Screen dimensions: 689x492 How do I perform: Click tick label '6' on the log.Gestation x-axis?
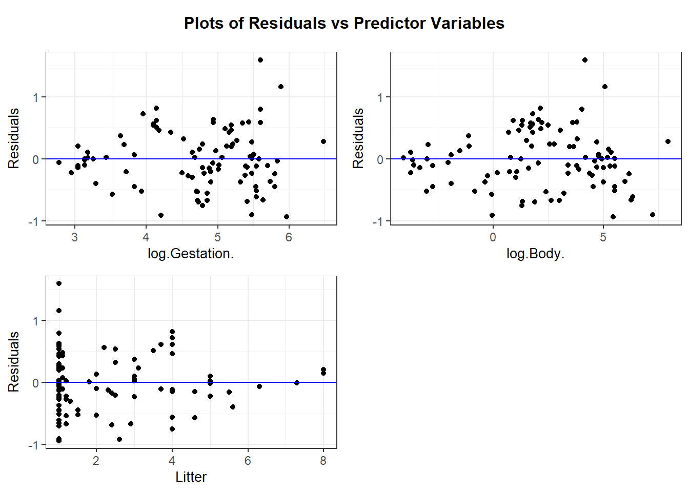[289, 237]
